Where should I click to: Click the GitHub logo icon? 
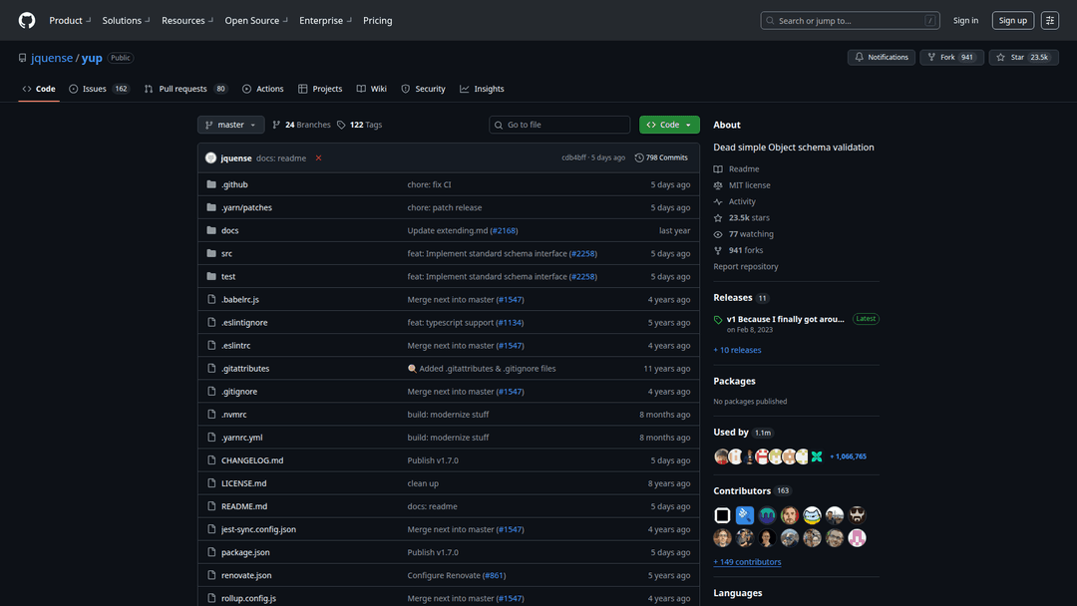(27, 20)
